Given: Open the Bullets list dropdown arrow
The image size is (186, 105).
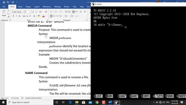Looking at the screenshot, I should coord(53,12).
